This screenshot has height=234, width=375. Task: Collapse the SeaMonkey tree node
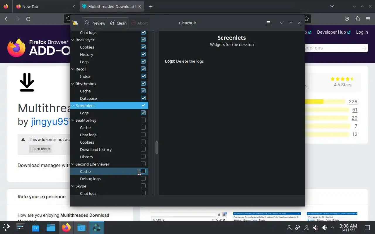tap(73, 120)
